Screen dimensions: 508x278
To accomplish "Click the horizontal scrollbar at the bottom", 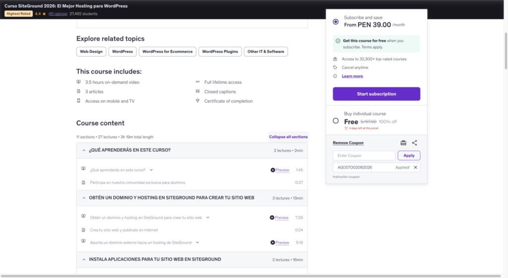I will pos(251,276).
